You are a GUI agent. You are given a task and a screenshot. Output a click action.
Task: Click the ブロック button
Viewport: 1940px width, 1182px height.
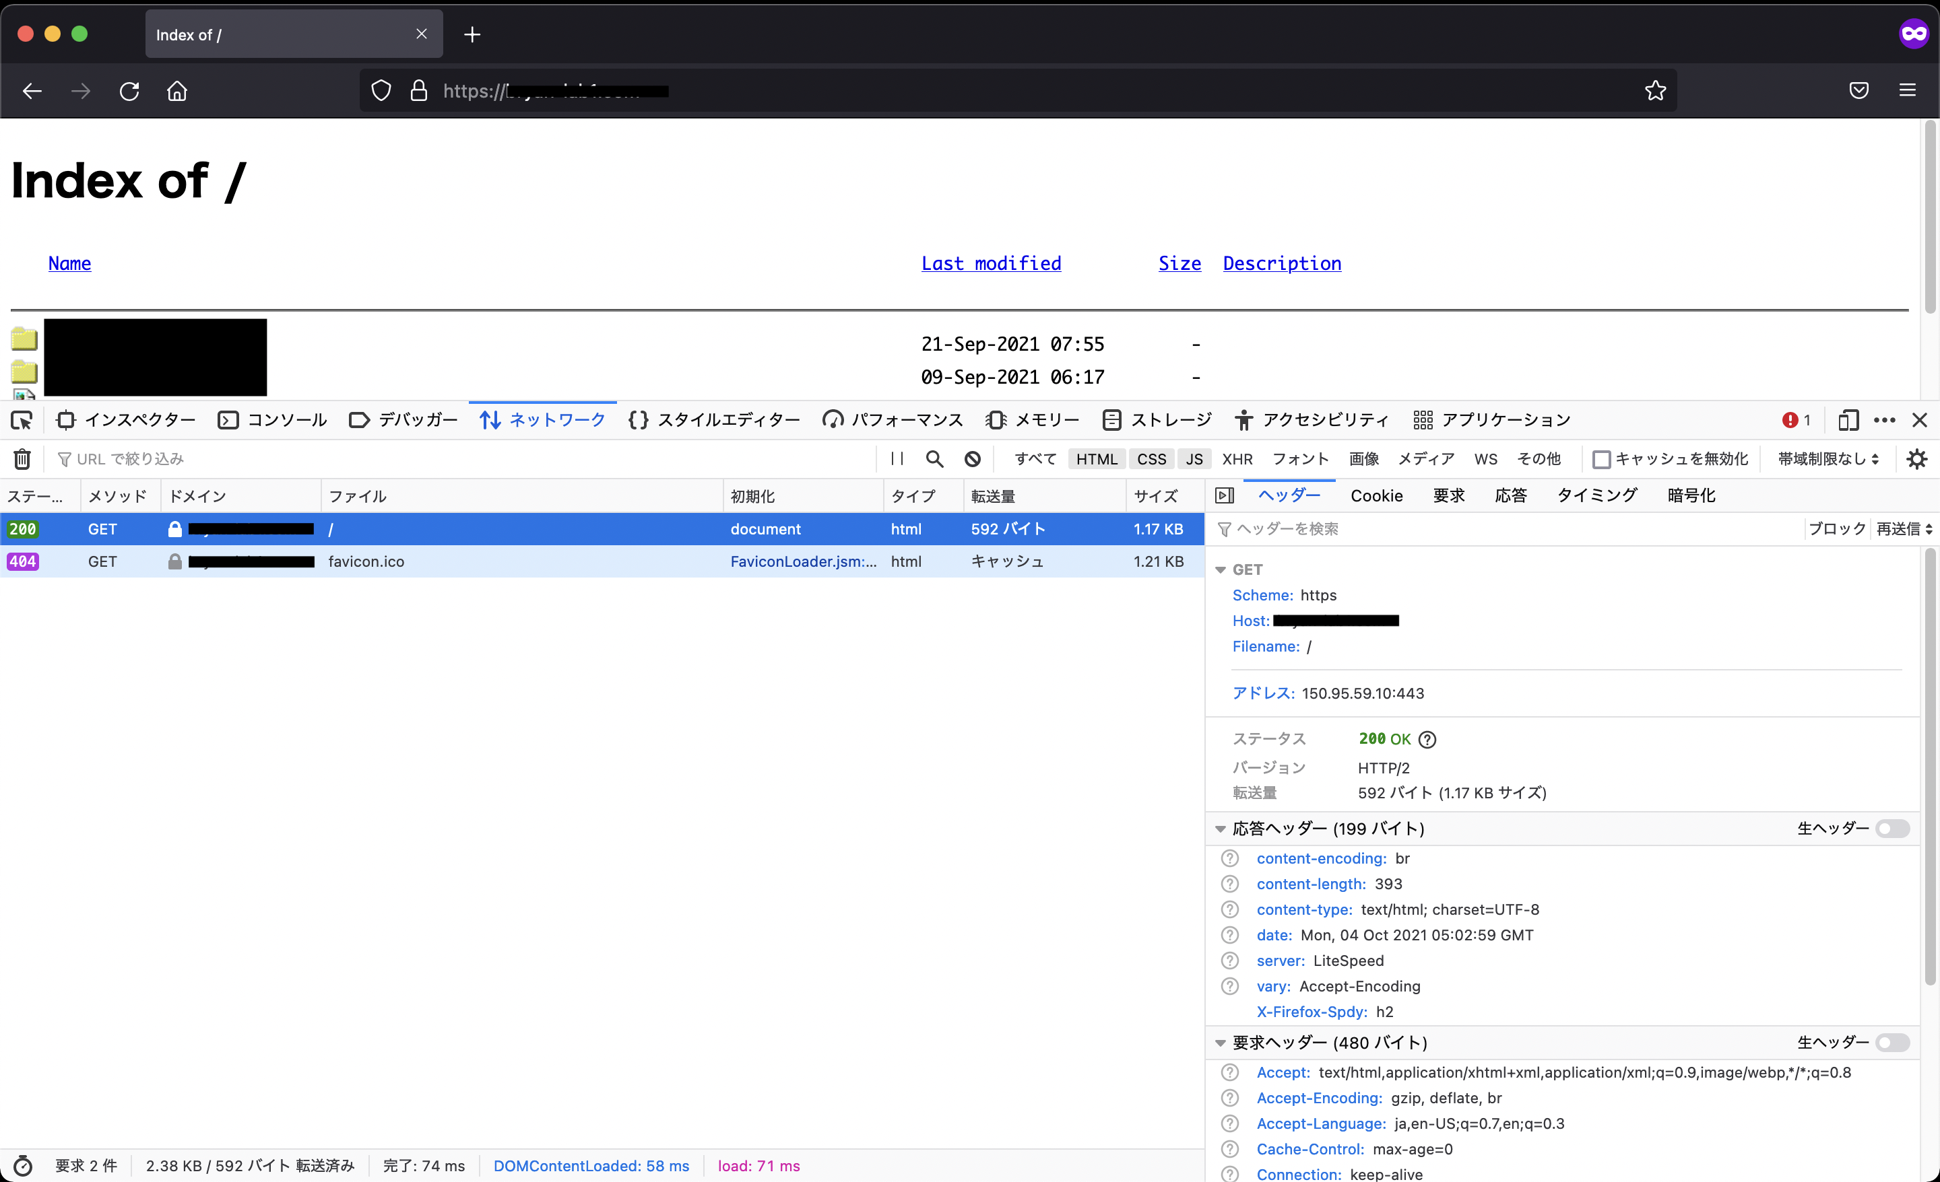click(x=1836, y=529)
